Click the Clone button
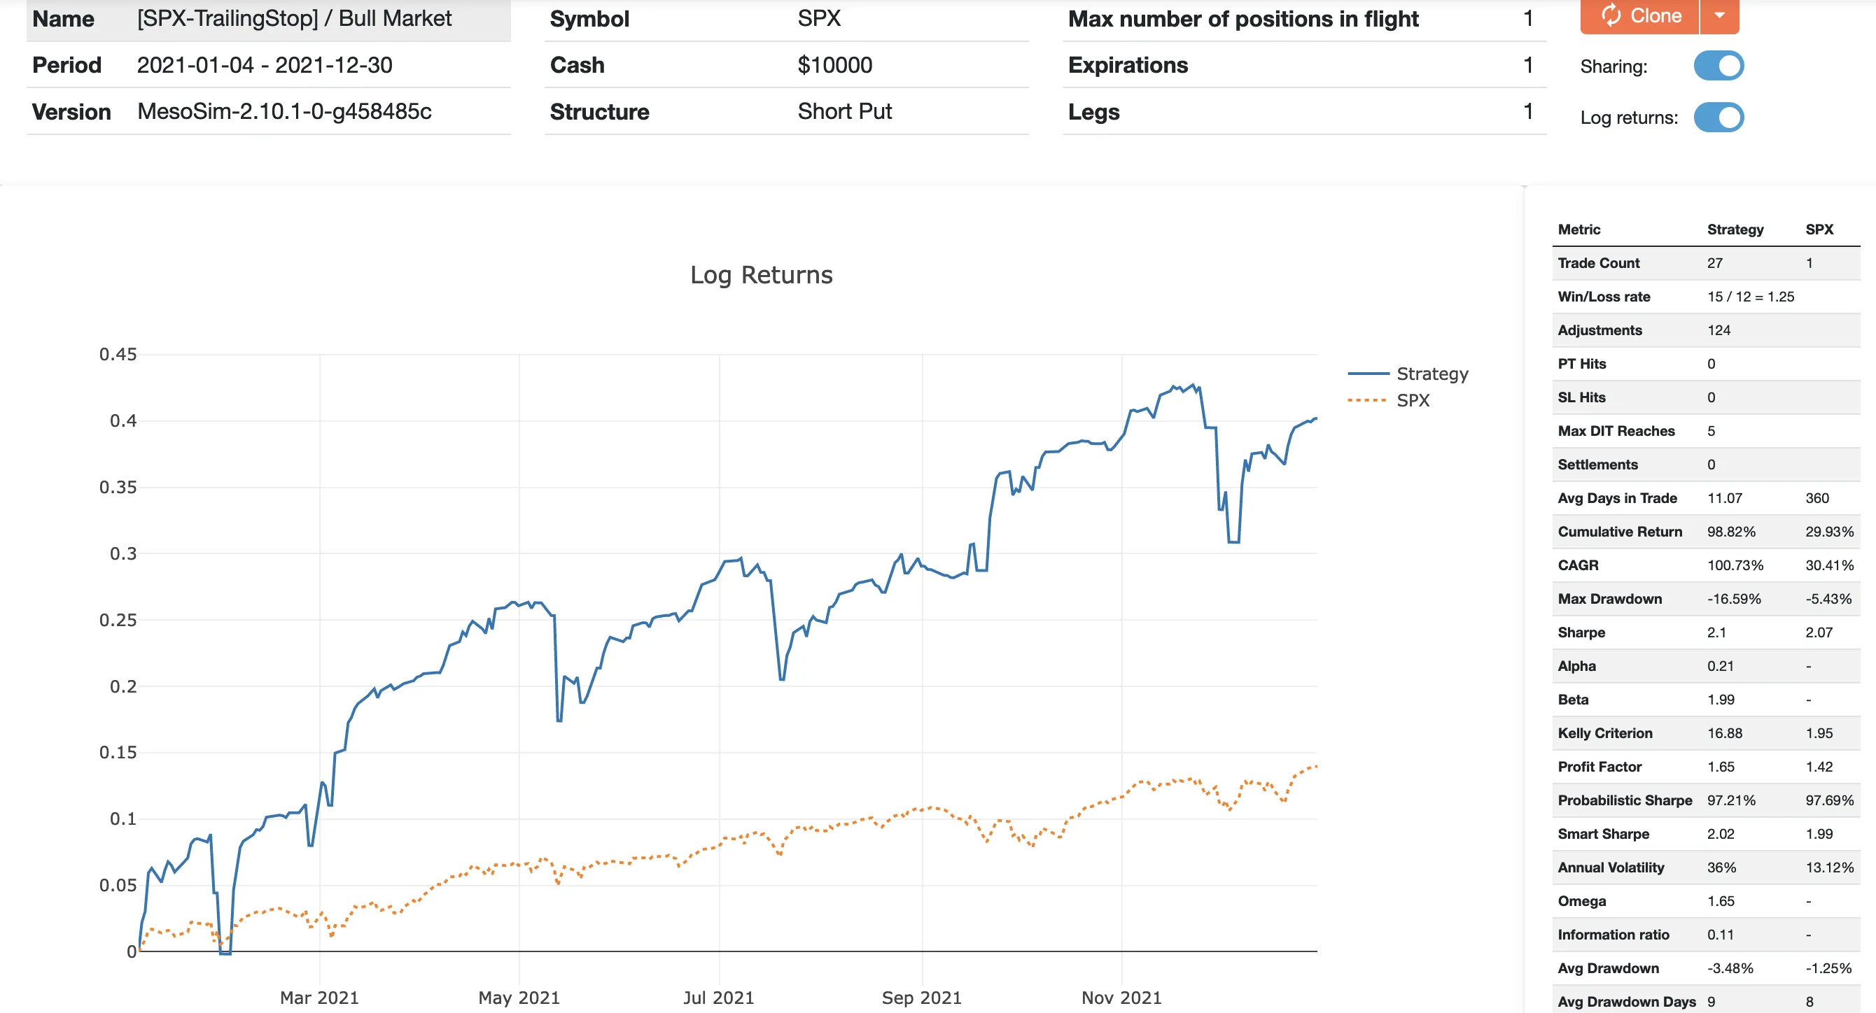 [x=1642, y=16]
